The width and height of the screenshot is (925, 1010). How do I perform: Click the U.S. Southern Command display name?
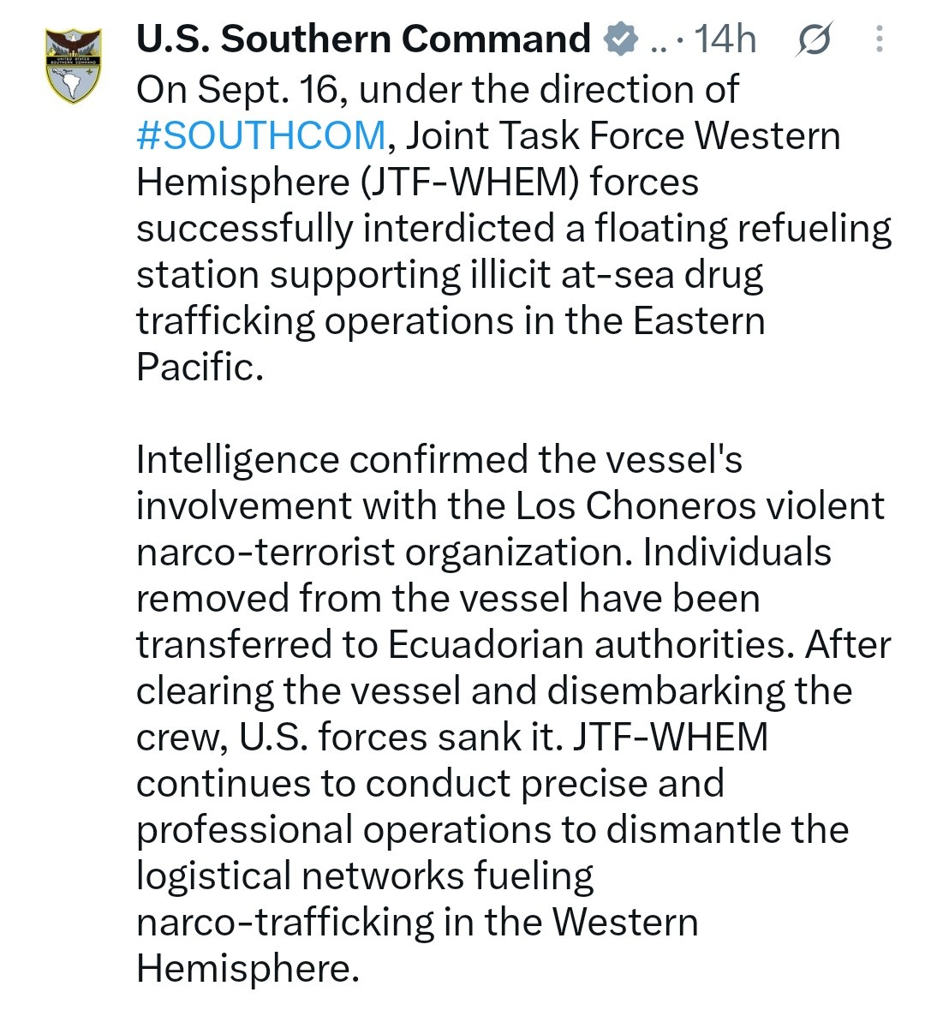coord(363,39)
